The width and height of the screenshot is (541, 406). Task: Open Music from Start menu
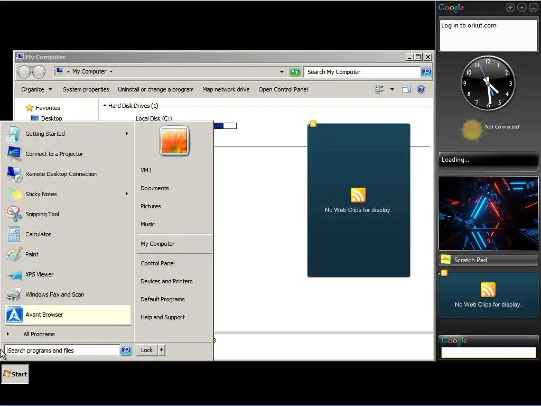tap(147, 224)
